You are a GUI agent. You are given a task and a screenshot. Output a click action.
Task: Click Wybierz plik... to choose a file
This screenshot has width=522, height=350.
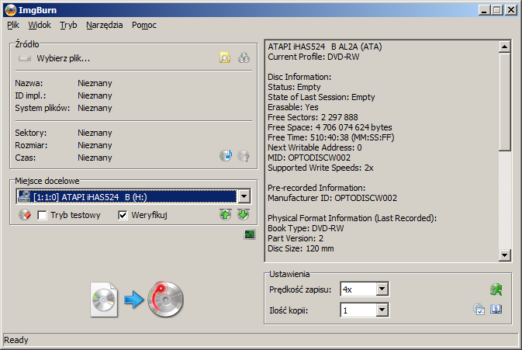(64, 59)
